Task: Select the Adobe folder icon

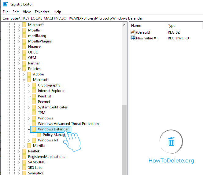Action: point(29,74)
